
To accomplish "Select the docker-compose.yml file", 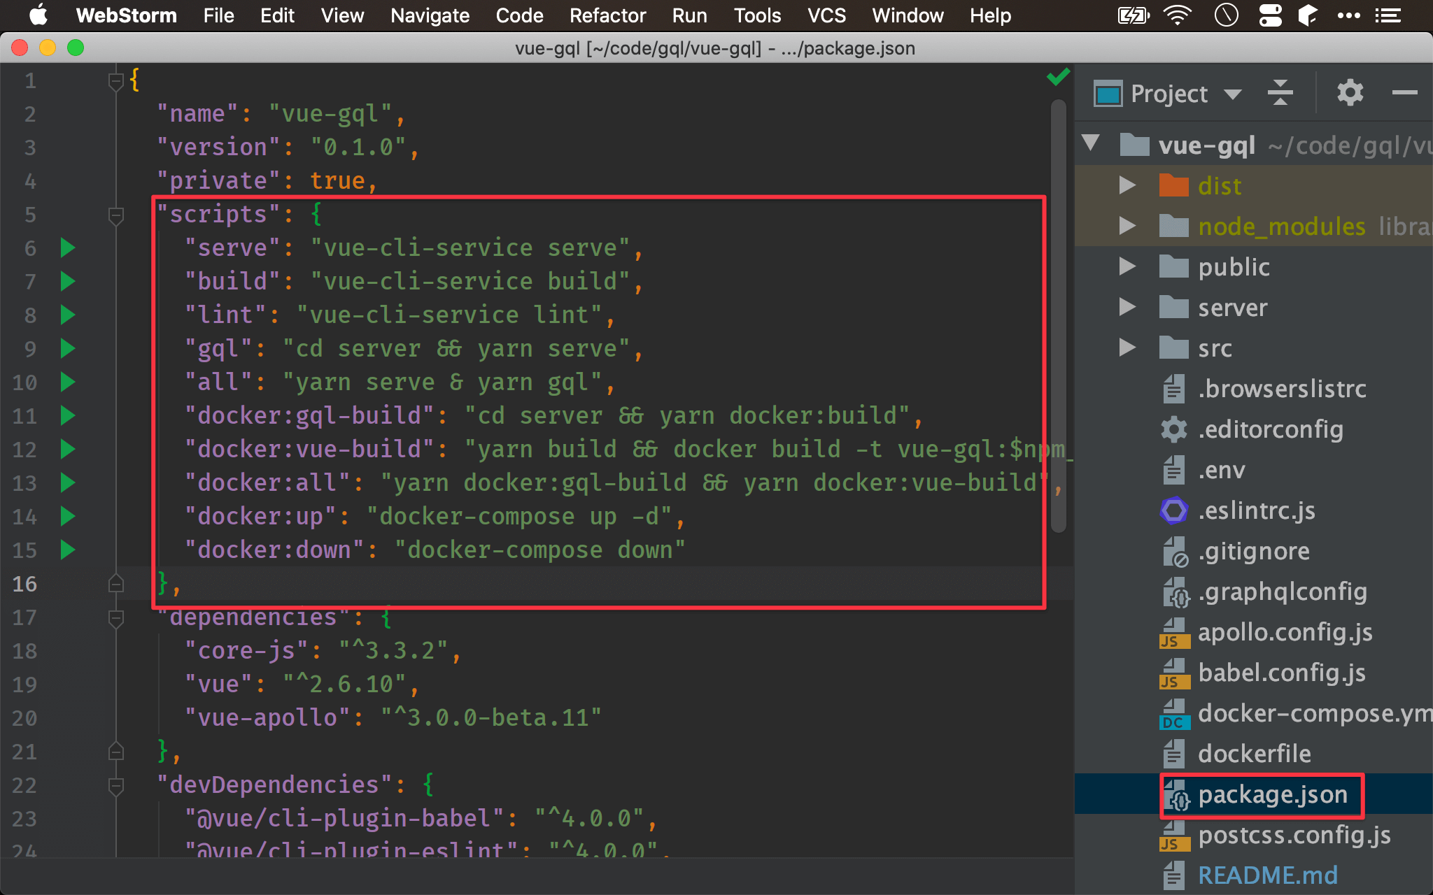I will (x=1315, y=713).
